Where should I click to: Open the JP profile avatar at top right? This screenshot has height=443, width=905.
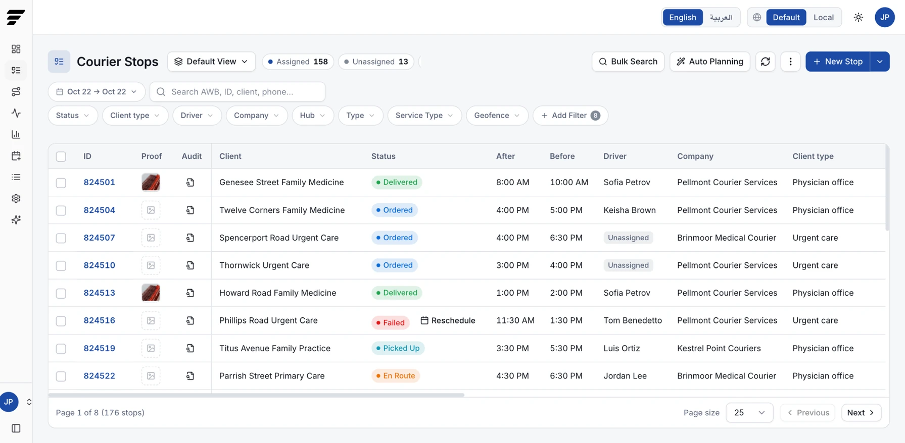point(885,17)
